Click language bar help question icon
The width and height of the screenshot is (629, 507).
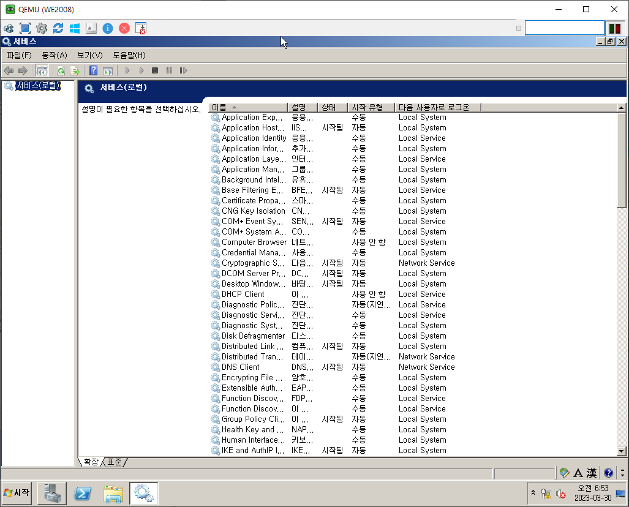pyautogui.click(x=609, y=473)
